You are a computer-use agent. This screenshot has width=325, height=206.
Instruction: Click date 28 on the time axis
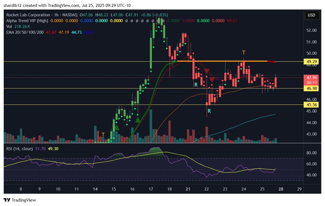click(281, 189)
